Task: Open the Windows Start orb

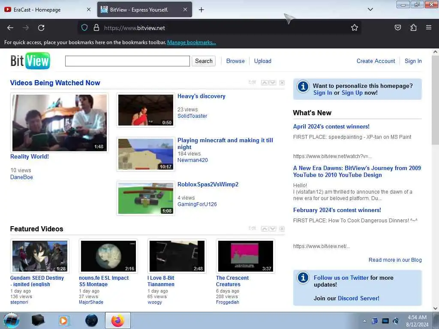Action: [x=12, y=320]
